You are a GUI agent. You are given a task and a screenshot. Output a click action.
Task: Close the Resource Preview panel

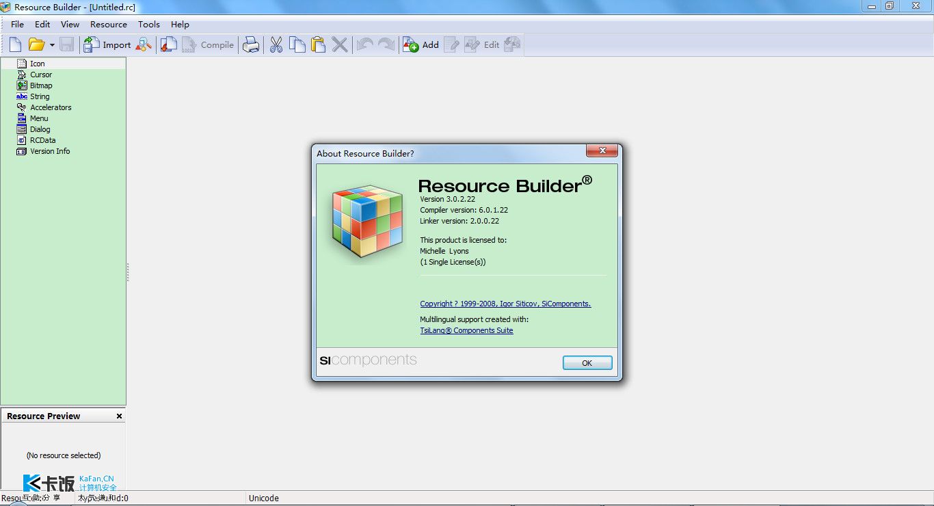[119, 416]
